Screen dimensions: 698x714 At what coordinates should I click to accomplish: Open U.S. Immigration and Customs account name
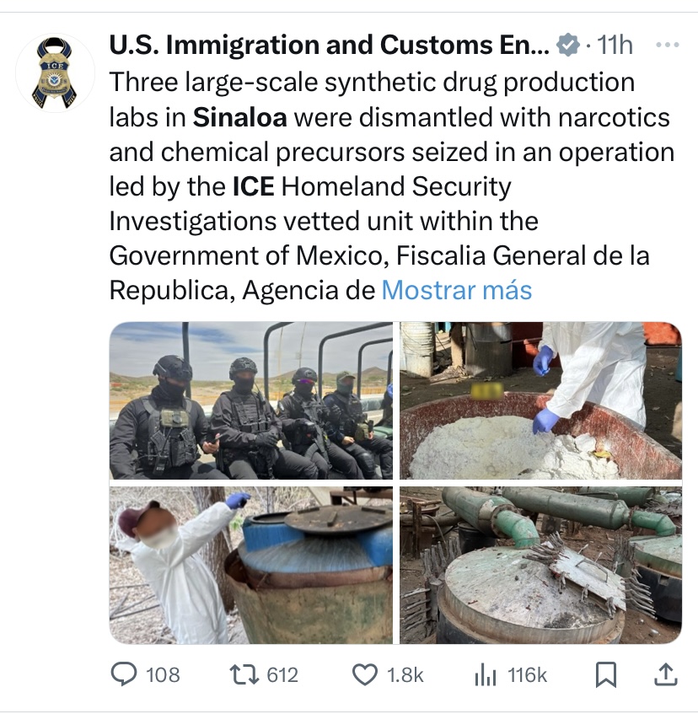click(329, 45)
